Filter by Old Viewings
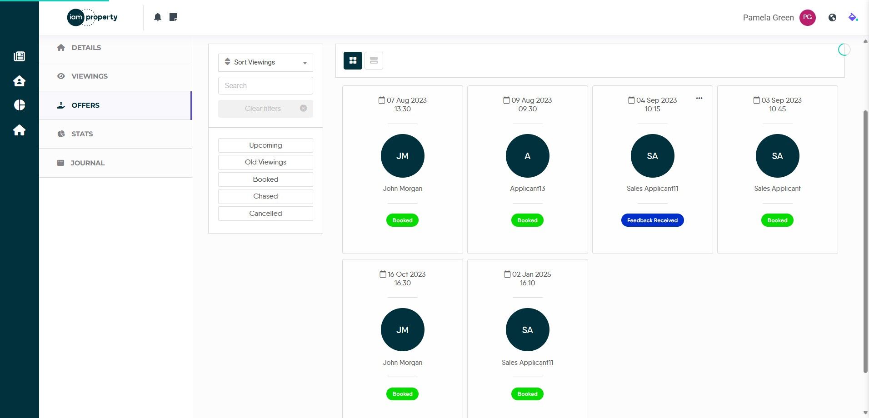 point(265,162)
